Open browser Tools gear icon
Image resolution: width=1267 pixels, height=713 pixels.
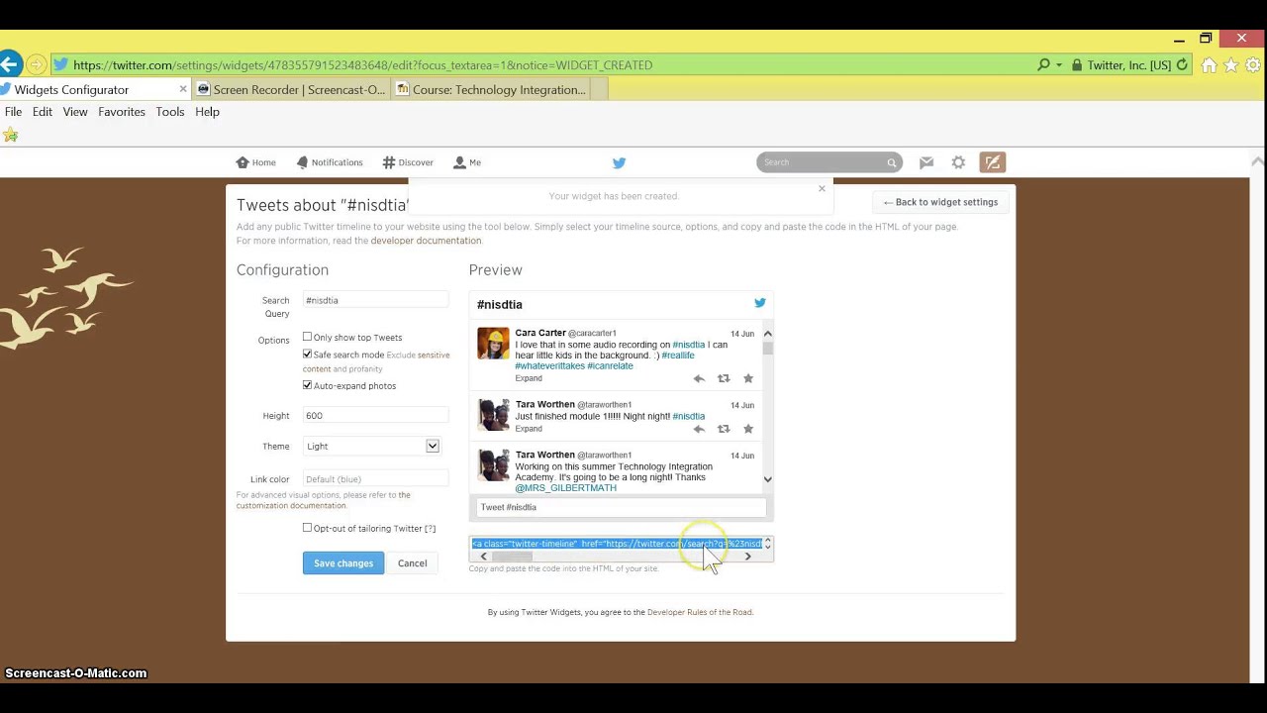[1253, 65]
